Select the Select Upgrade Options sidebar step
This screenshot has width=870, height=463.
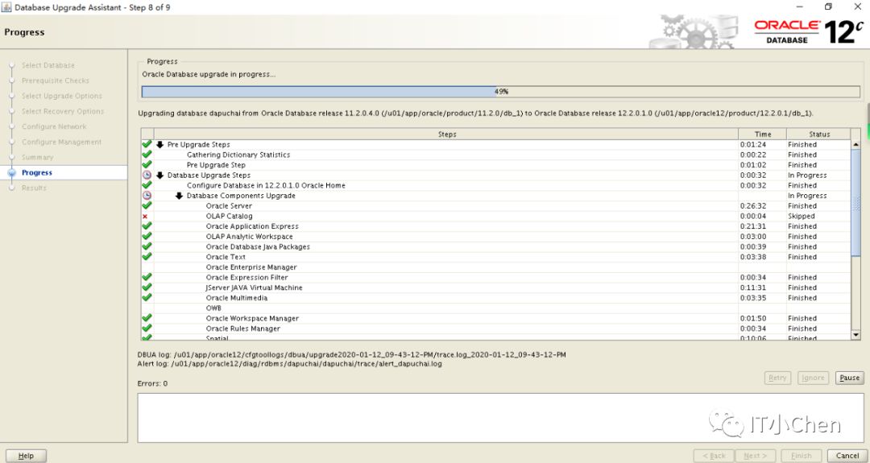coord(61,96)
